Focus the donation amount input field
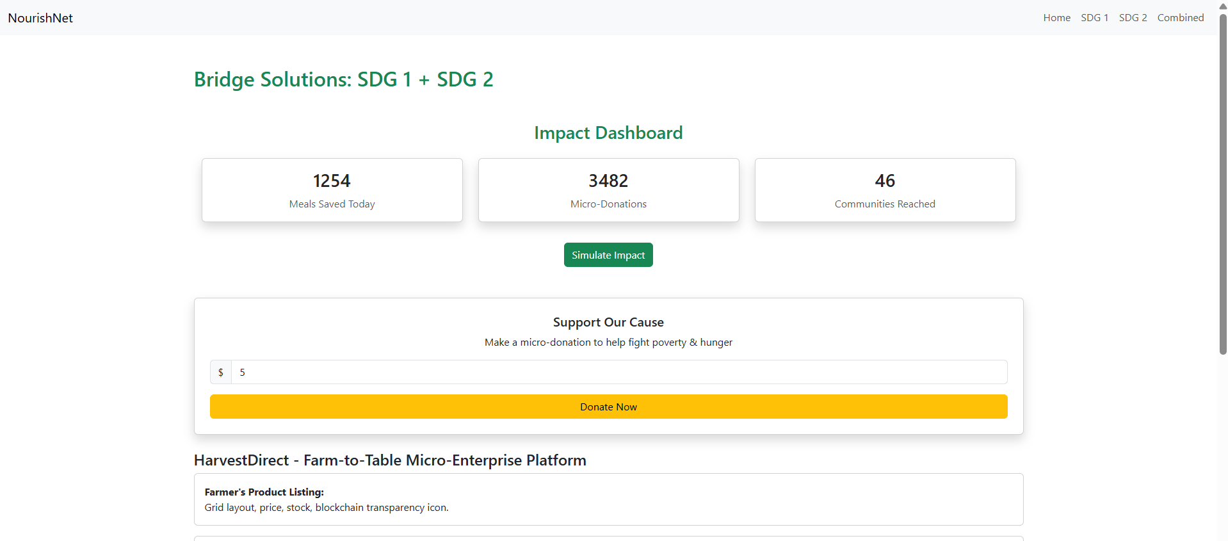Screen dimensions: 1228x541 point(618,372)
